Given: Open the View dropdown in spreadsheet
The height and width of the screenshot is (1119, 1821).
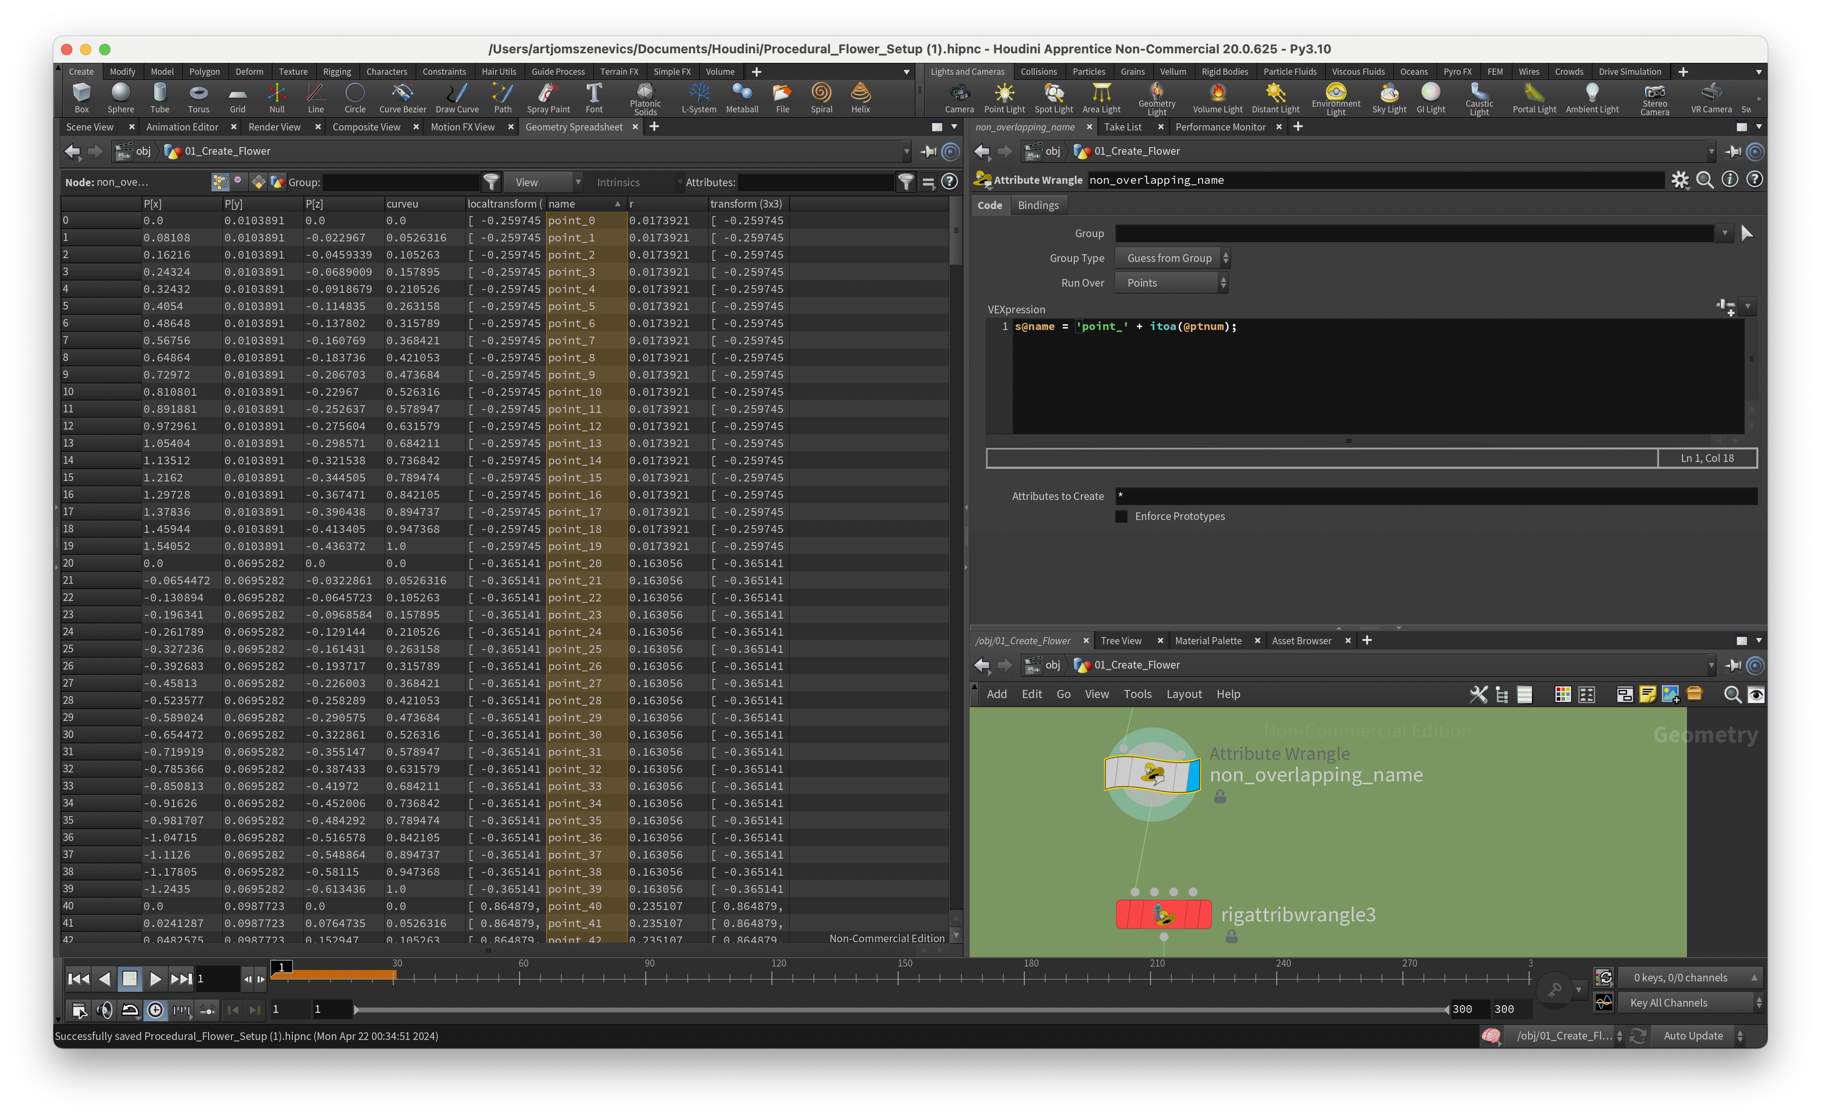Looking at the screenshot, I should pyautogui.click(x=543, y=182).
